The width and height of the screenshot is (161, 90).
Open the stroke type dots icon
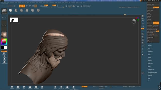[x=4, y=17]
